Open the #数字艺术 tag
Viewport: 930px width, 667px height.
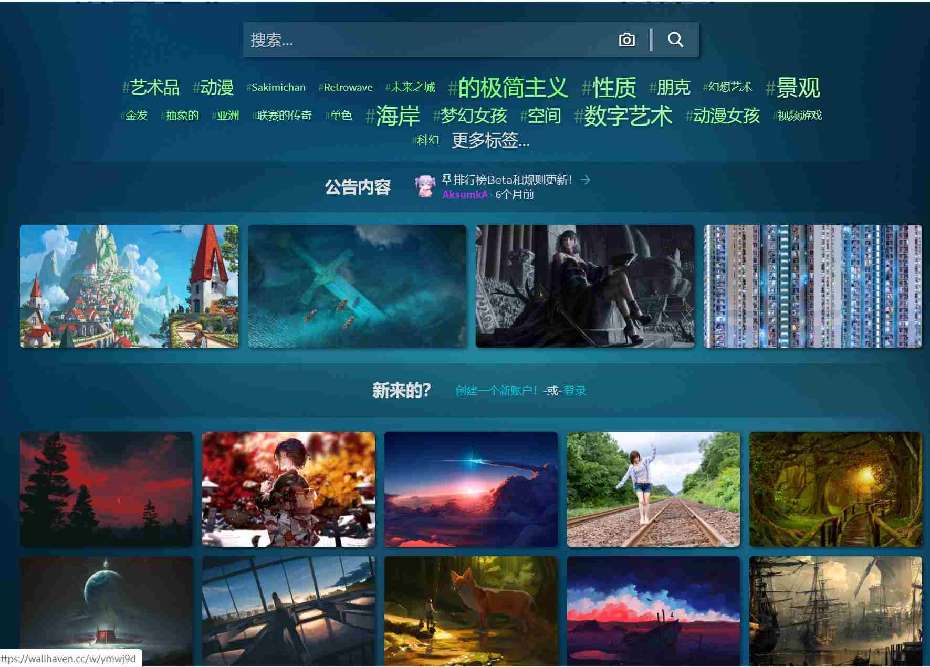623,116
